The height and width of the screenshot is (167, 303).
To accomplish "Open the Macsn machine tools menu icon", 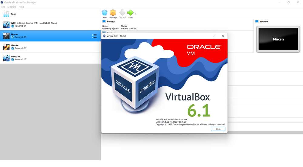I will coord(94,36).
